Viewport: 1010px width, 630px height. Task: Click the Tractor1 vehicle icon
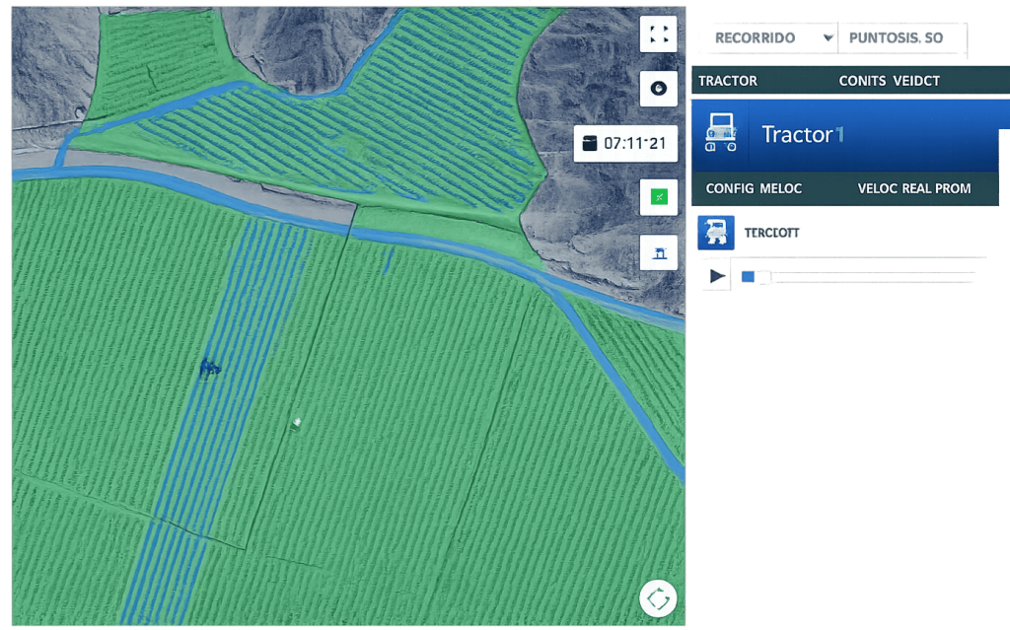click(x=722, y=134)
